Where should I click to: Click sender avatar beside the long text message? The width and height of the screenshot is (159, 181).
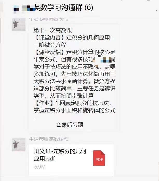tap(19, 24)
